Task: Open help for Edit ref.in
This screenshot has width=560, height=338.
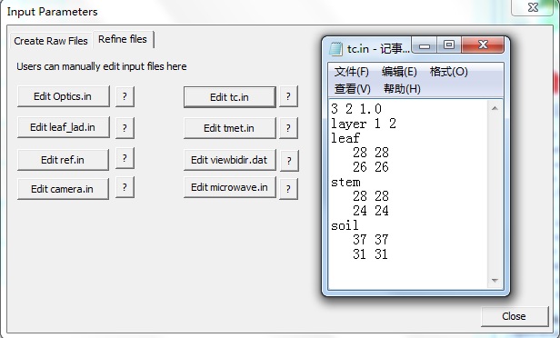Action: (125, 158)
